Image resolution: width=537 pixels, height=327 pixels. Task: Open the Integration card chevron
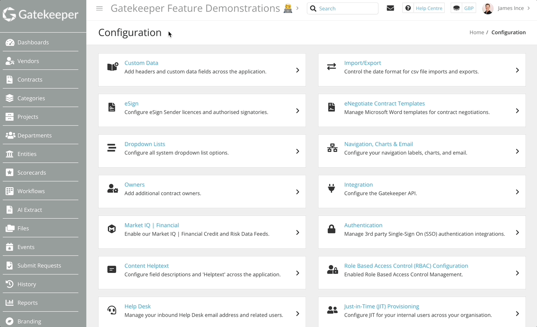coord(517,192)
